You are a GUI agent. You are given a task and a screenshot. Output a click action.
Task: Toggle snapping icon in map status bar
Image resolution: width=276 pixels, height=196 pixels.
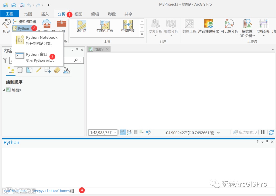pos(123,132)
